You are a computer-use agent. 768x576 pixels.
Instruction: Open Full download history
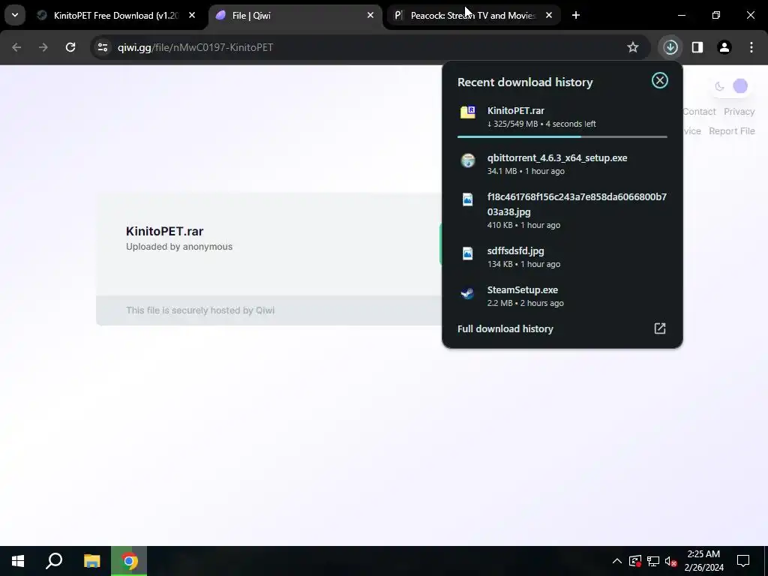(562, 328)
